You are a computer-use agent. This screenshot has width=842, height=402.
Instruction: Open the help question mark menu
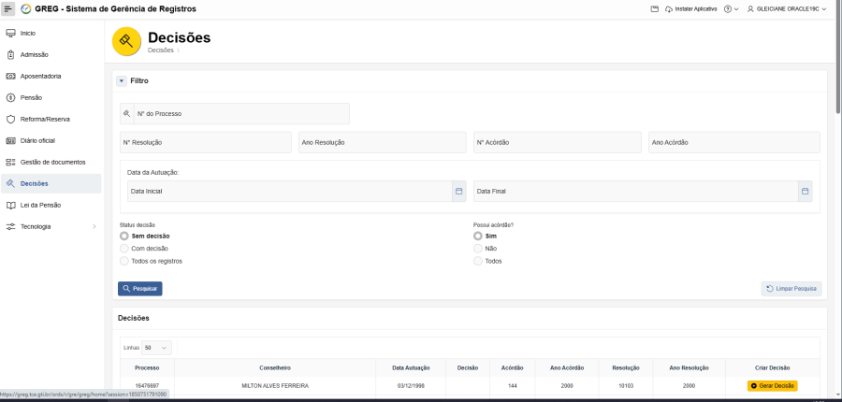[731, 8]
